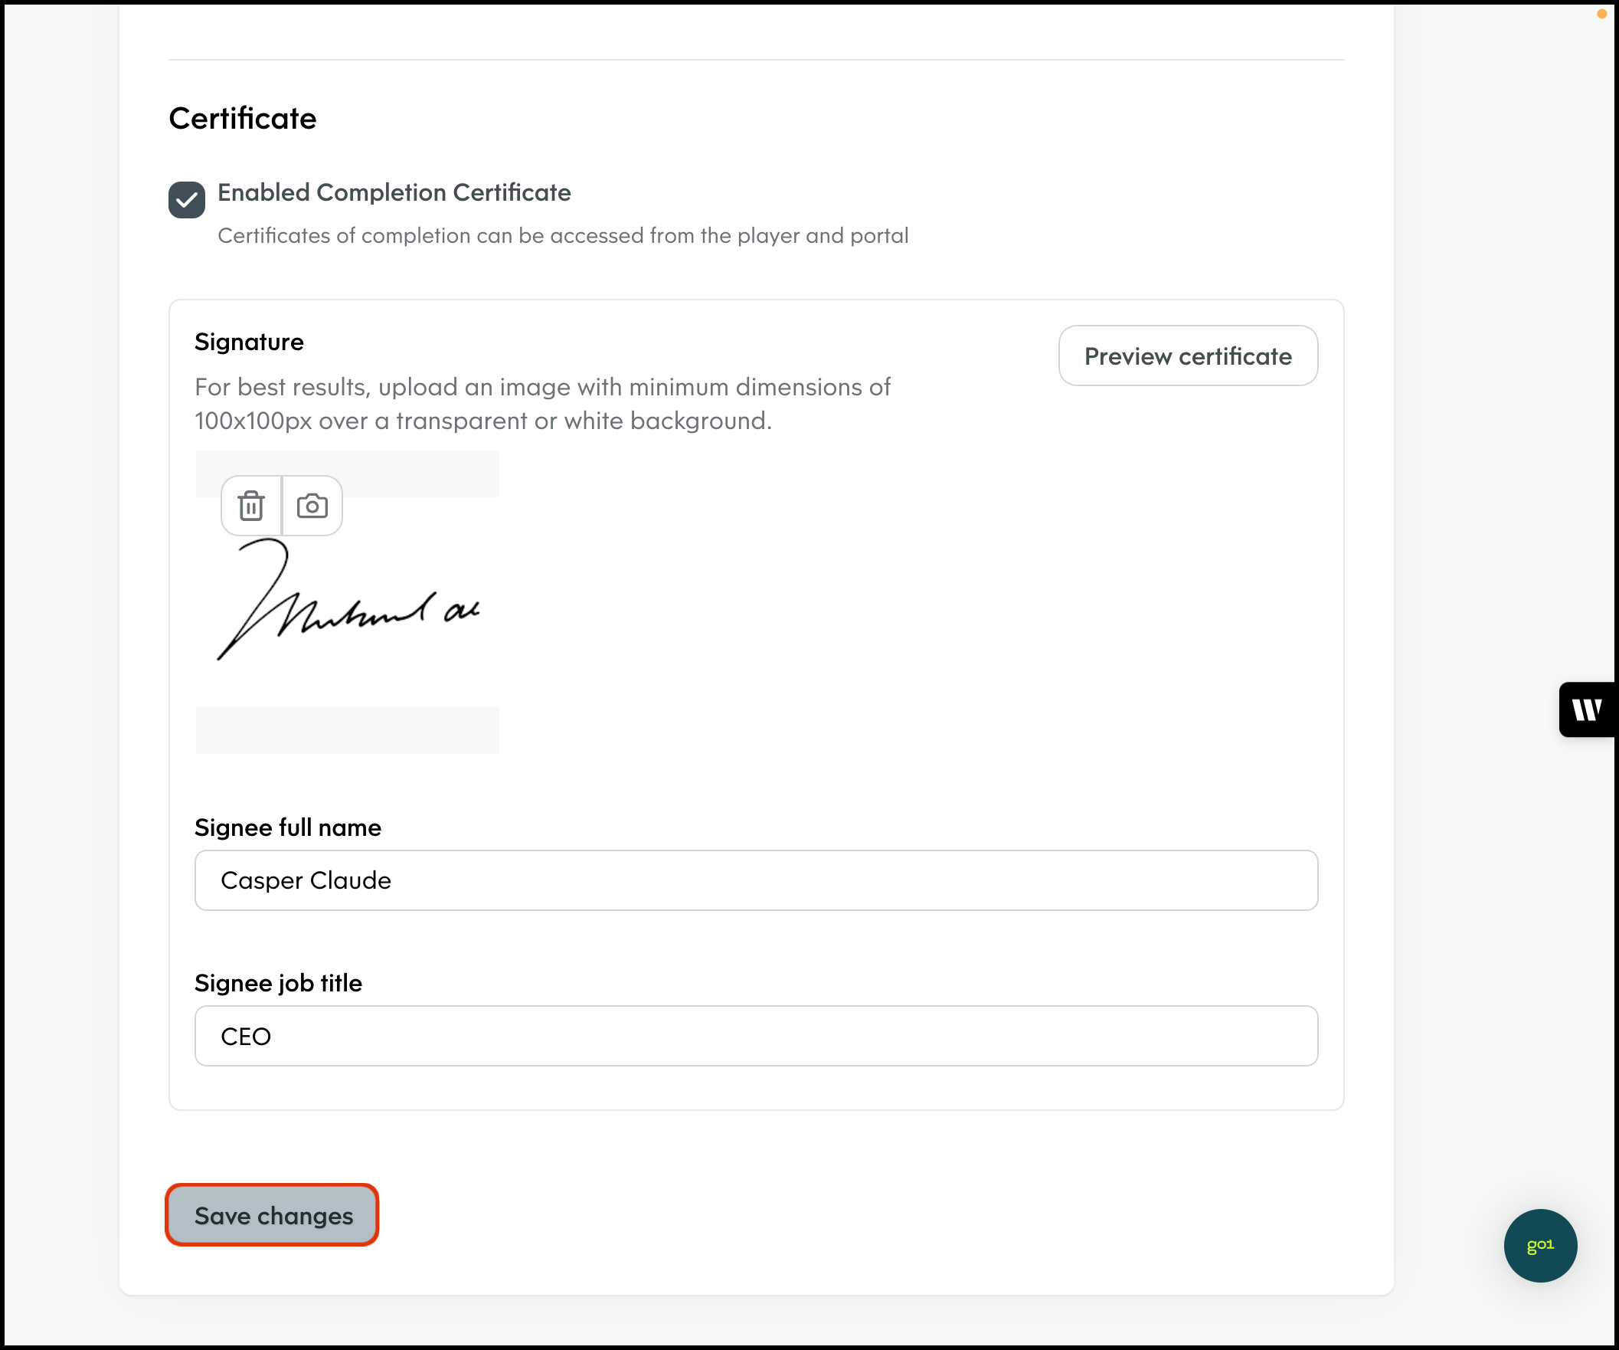The height and width of the screenshot is (1350, 1619).
Task: Preview the certificate
Action: tap(1187, 356)
